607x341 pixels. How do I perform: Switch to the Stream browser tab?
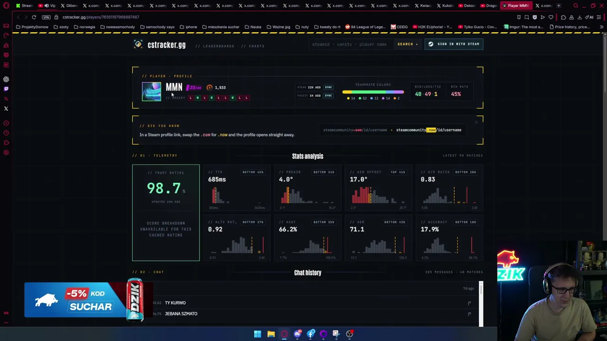(x=24, y=6)
